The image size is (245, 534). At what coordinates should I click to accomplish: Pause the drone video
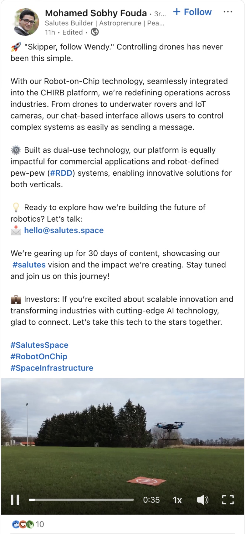tap(15, 500)
